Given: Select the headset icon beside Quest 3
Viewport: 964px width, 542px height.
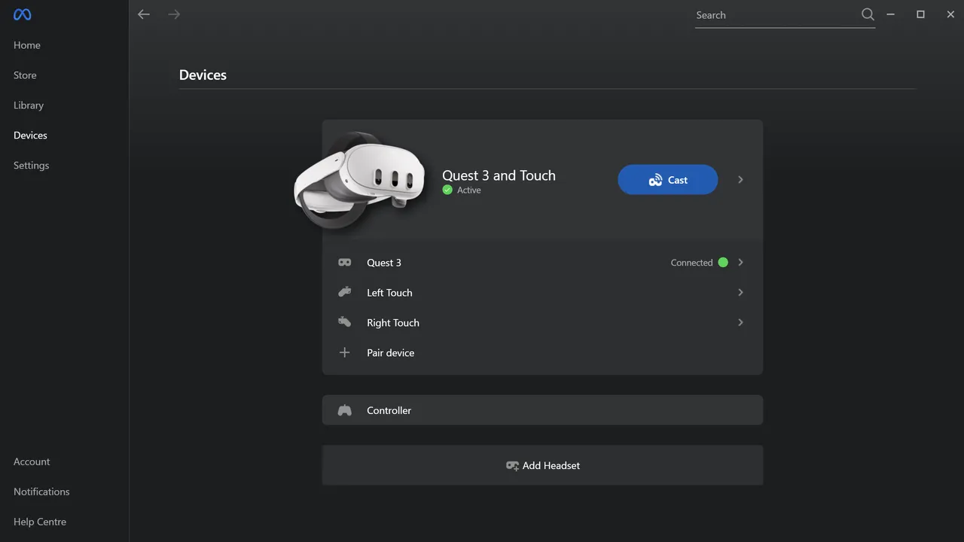Looking at the screenshot, I should [344, 262].
